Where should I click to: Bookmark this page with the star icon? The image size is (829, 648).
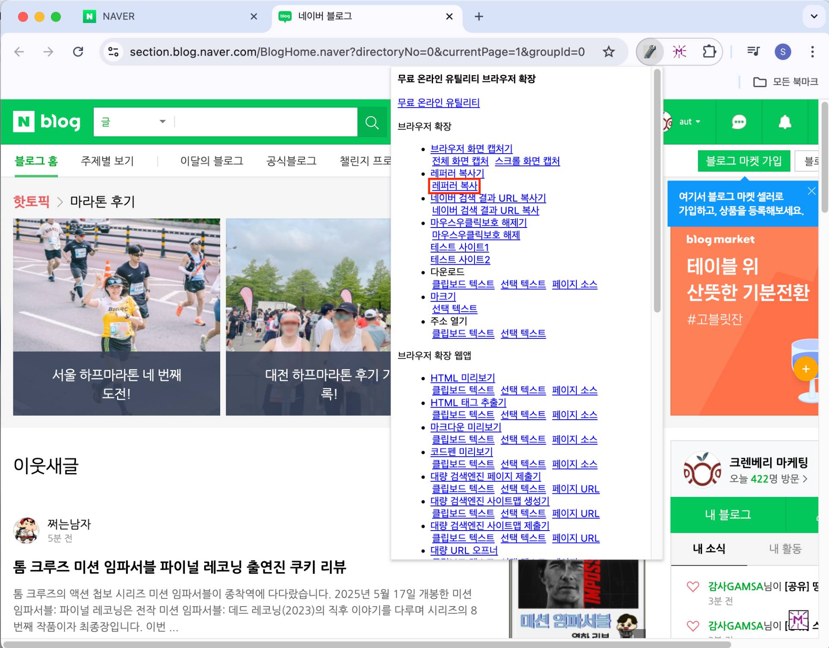(608, 52)
